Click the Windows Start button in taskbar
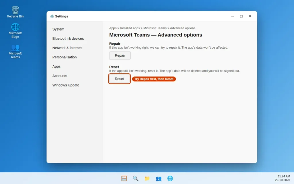The width and height of the screenshot is (294, 184). click(124, 178)
